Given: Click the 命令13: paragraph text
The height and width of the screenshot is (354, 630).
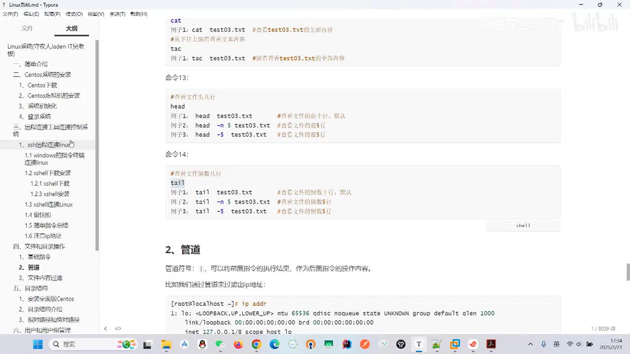Looking at the screenshot, I should pyautogui.click(x=177, y=78).
